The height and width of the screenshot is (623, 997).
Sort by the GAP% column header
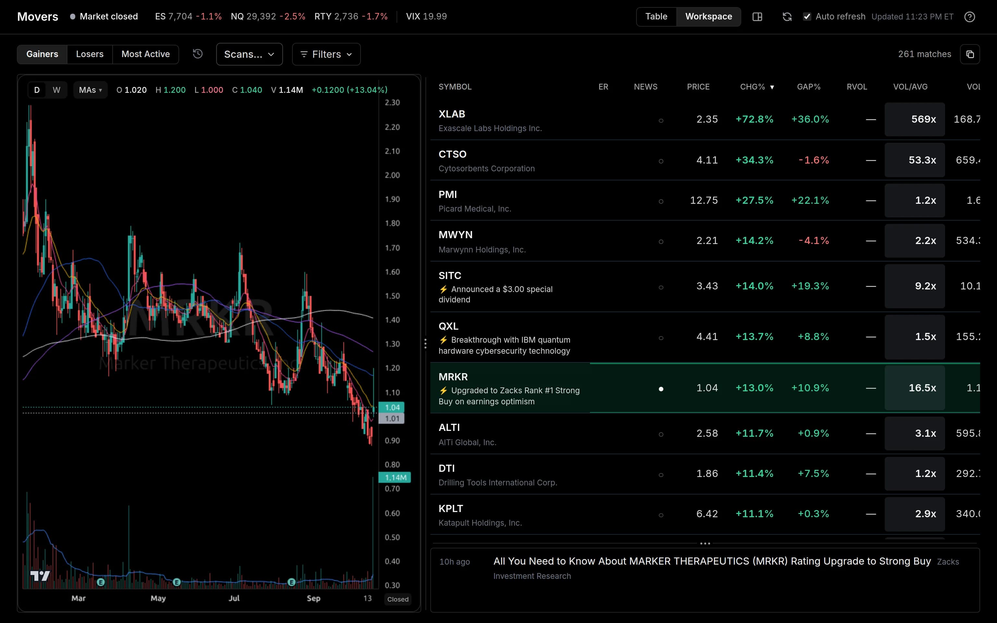coord(809,87)
